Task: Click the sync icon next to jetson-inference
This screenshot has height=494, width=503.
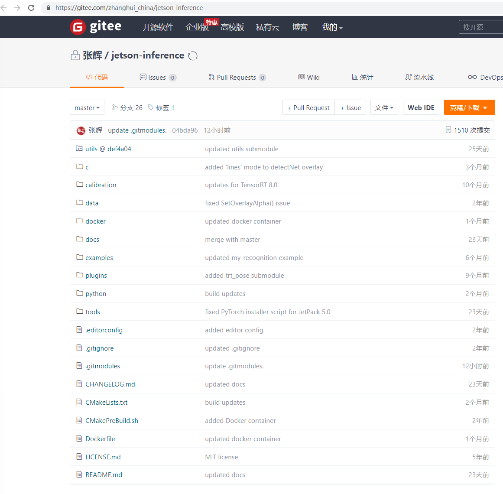Action: point(193,56)
